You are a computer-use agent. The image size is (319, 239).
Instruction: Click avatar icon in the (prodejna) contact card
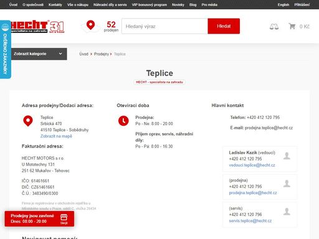(287, 184)
